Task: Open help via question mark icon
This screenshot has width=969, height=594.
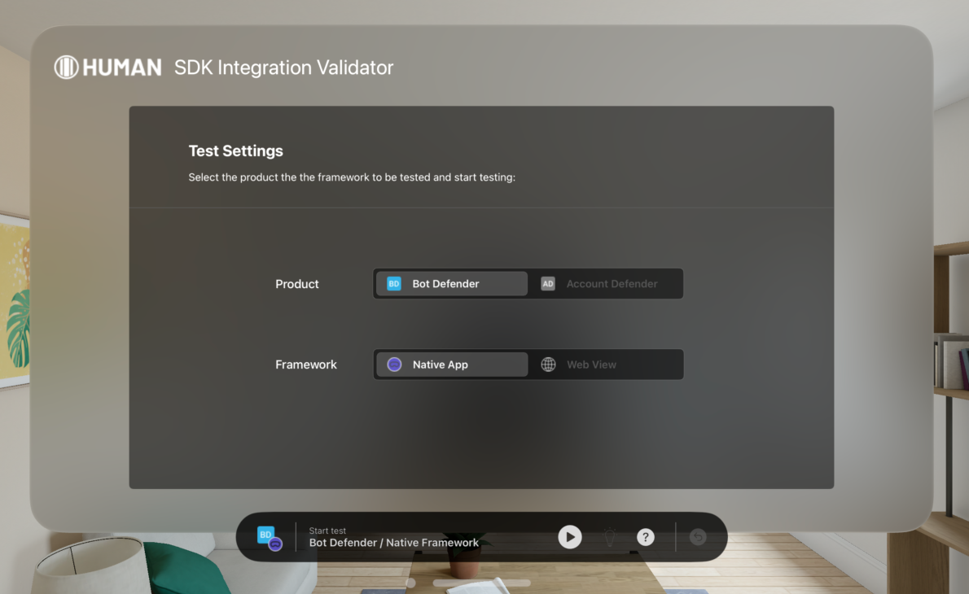Action: pyautogui.click(x=645, y=537)
